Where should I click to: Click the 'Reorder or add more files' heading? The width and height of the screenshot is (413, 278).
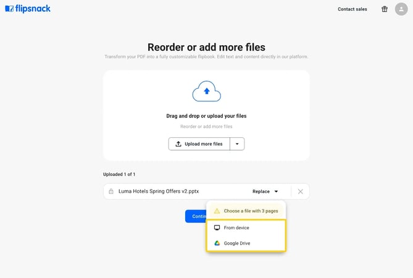tap(206, 48)
